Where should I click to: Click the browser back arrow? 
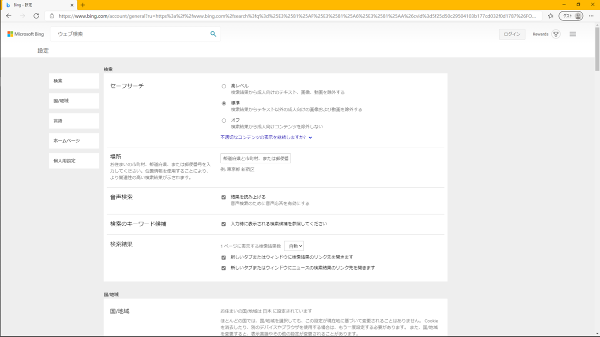(8, 15)
